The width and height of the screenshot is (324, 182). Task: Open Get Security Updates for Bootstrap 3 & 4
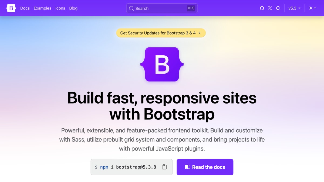pyautogui.click(x=161, y=33)
